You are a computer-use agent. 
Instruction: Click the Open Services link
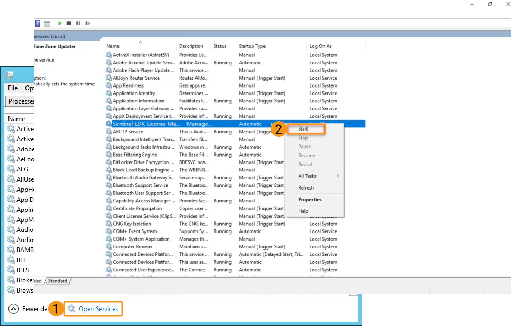click(x=98, y=309)
